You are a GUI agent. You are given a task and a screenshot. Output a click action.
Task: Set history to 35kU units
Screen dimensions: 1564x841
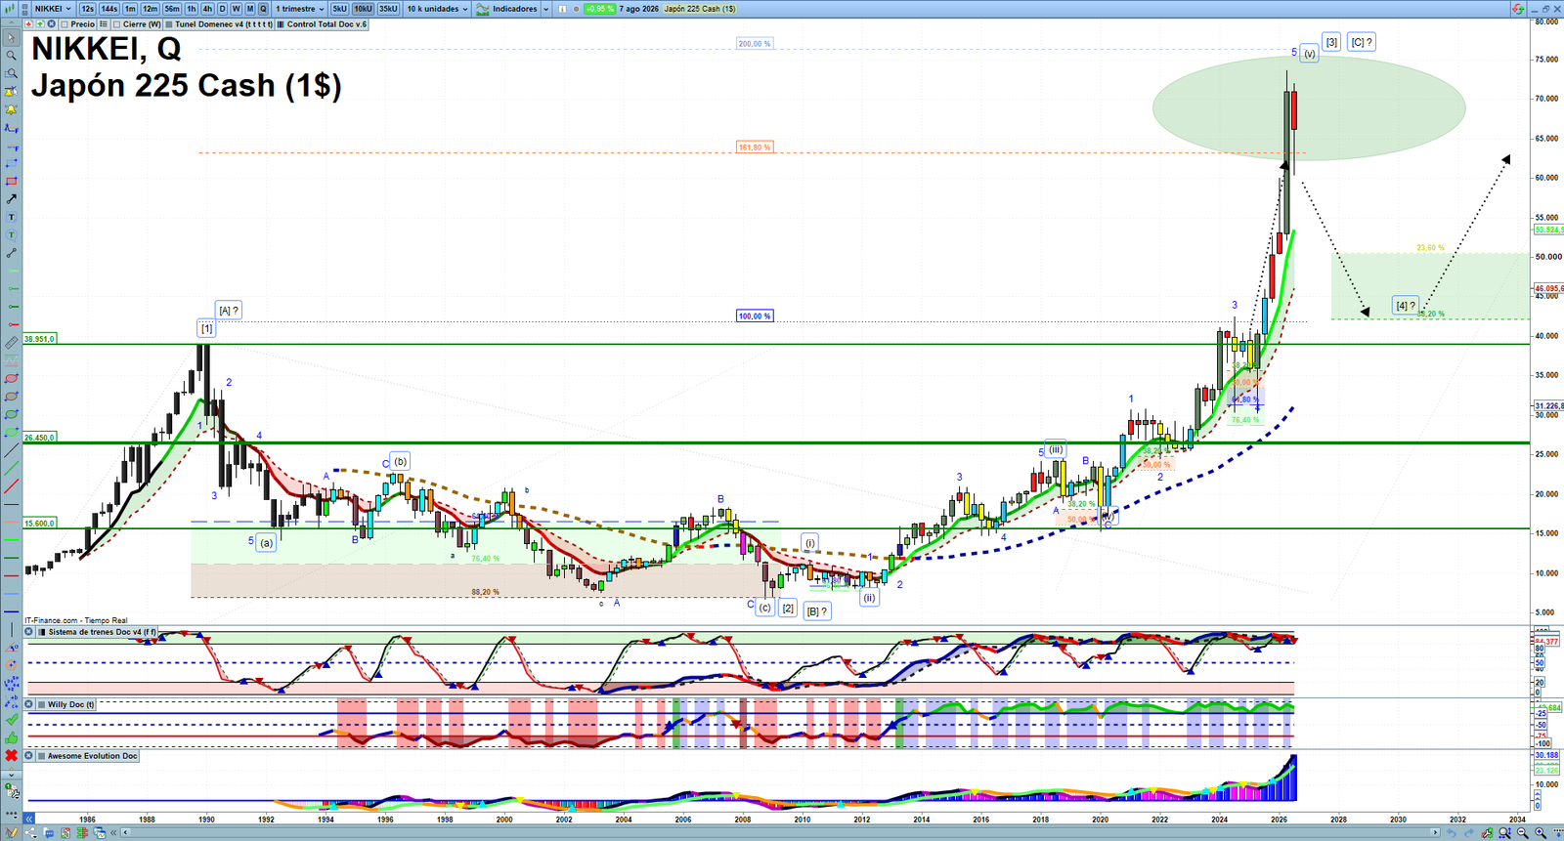pyautogui.click(x=388, y=9)
